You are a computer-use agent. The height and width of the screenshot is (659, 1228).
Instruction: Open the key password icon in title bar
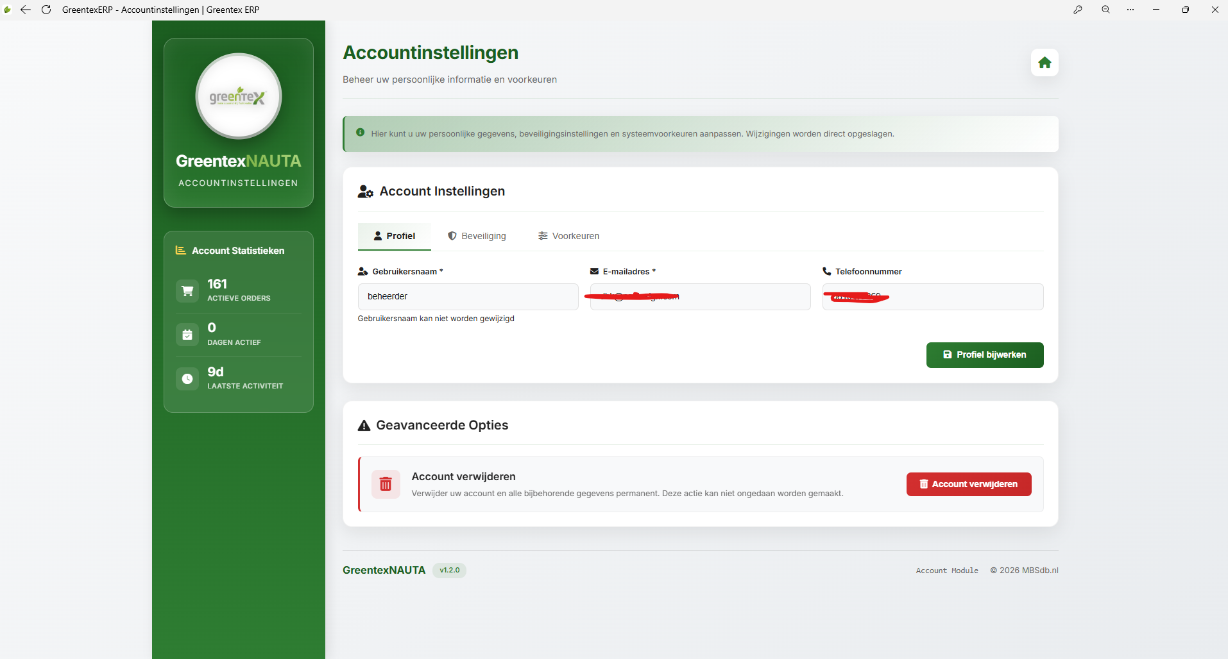pos(1078,10)
